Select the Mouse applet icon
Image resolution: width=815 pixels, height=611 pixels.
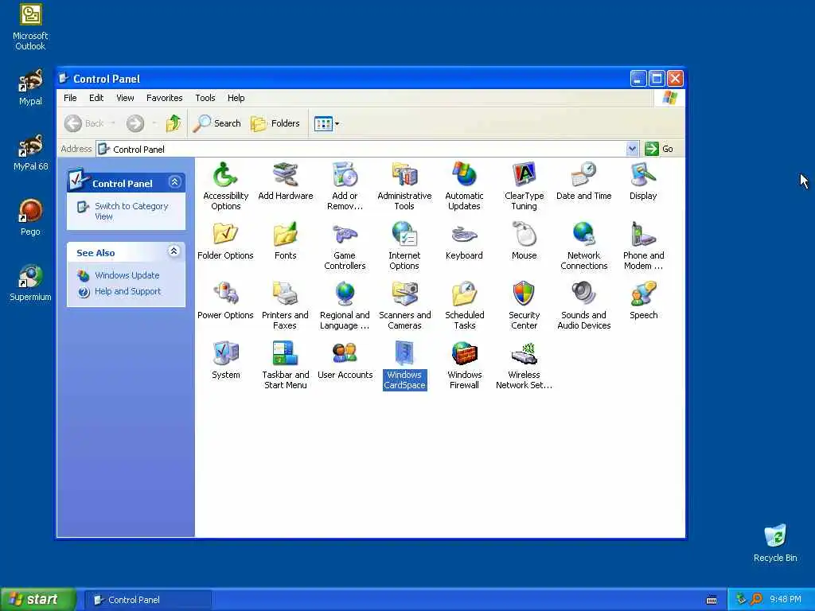point(524,240)
